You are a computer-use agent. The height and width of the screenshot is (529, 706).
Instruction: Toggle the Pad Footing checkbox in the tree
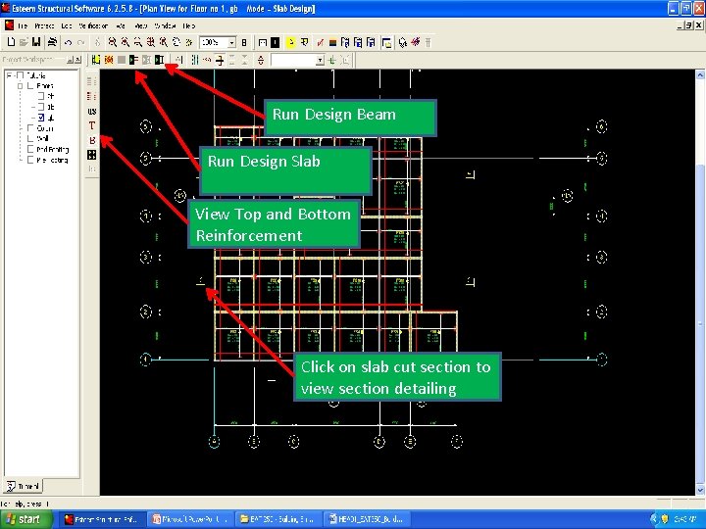click(x=30, y=149)
